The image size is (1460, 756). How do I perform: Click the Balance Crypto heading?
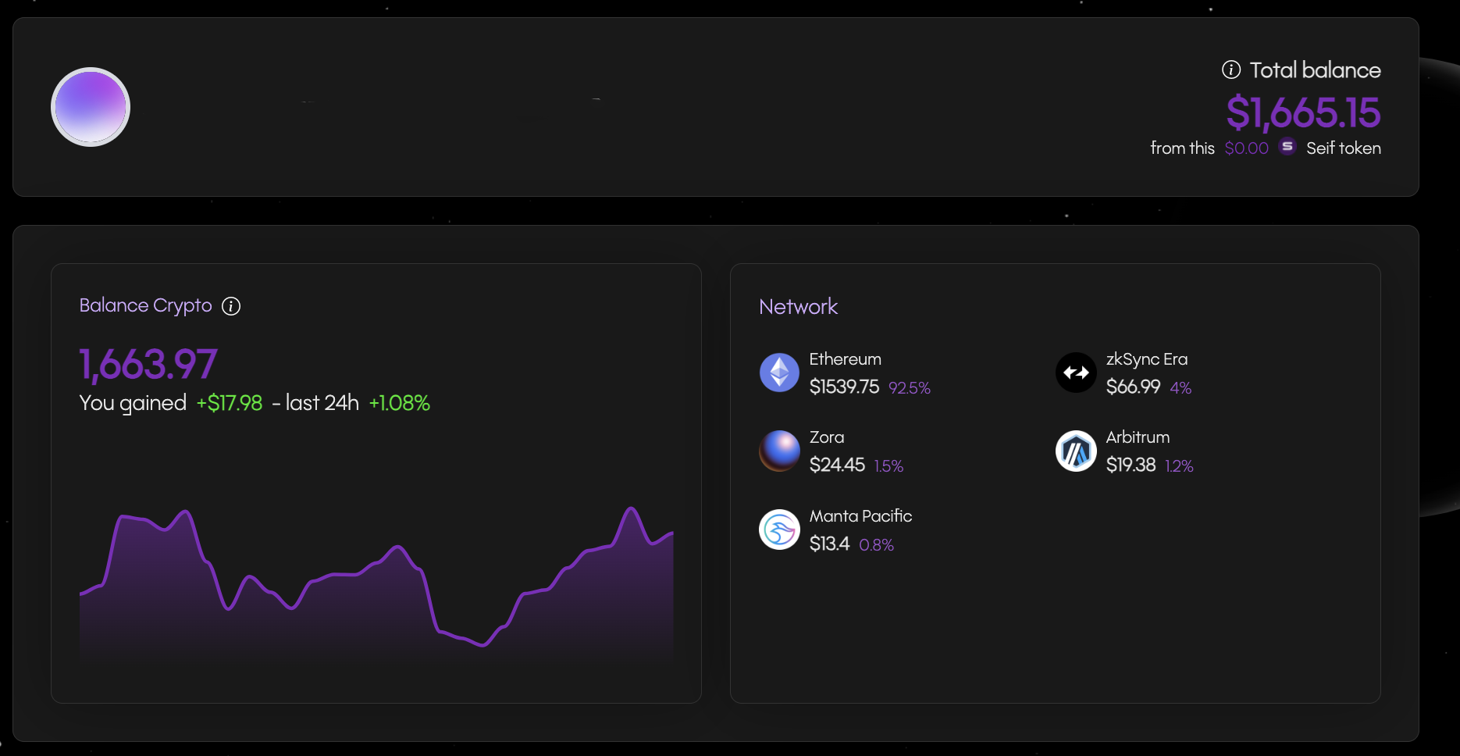click(145, 305)
